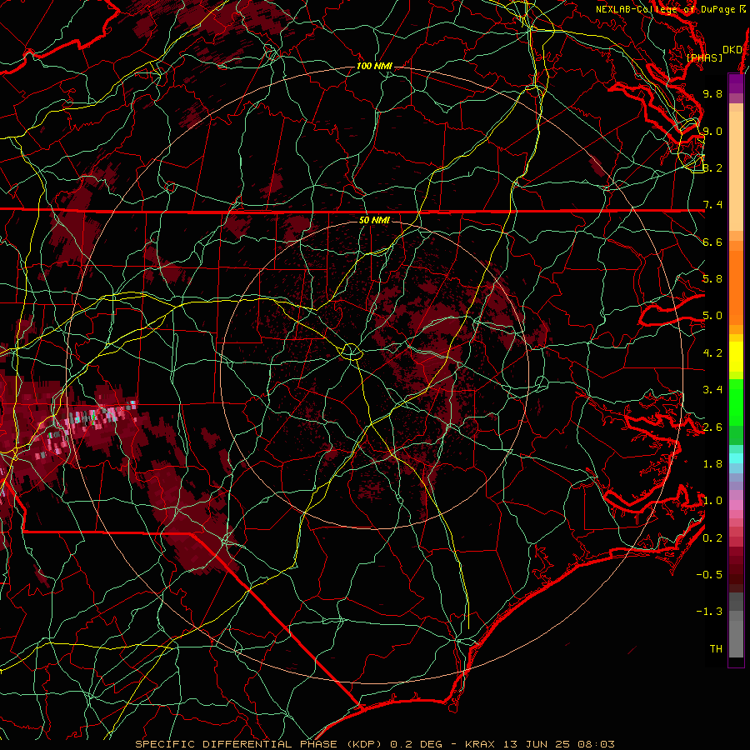Click the 0.2 value on the color scale
Screen dimensions: 750x750
(712, 538)
